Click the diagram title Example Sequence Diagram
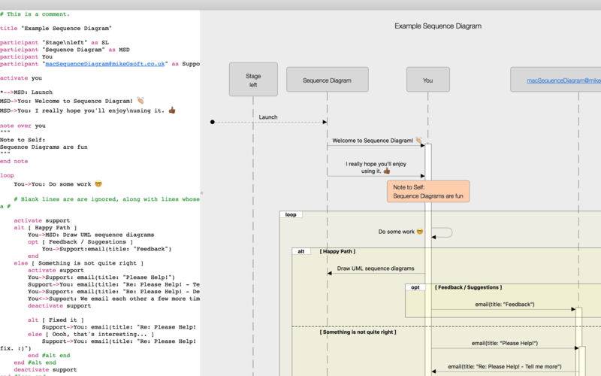The image size is (601, 376). click(x=438, y=26)
